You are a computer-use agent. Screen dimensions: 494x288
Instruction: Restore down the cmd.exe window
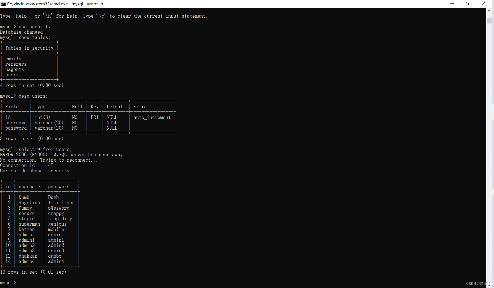tap(468, 4)
